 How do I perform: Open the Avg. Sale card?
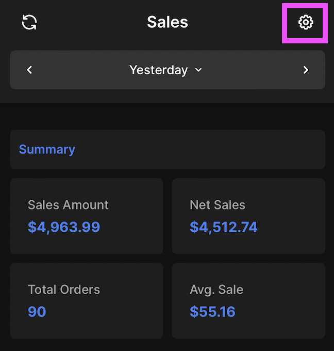(248, 300)
